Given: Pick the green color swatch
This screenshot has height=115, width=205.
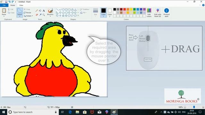Looking at the screenshot, I should 135,9.
